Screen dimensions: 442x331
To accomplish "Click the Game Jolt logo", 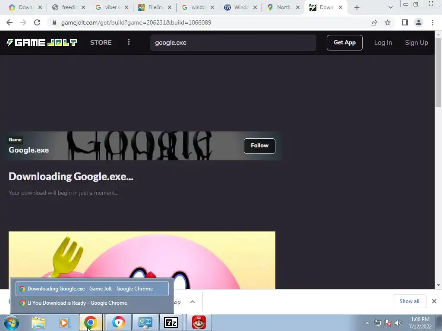I will click(x=41, y=43).
